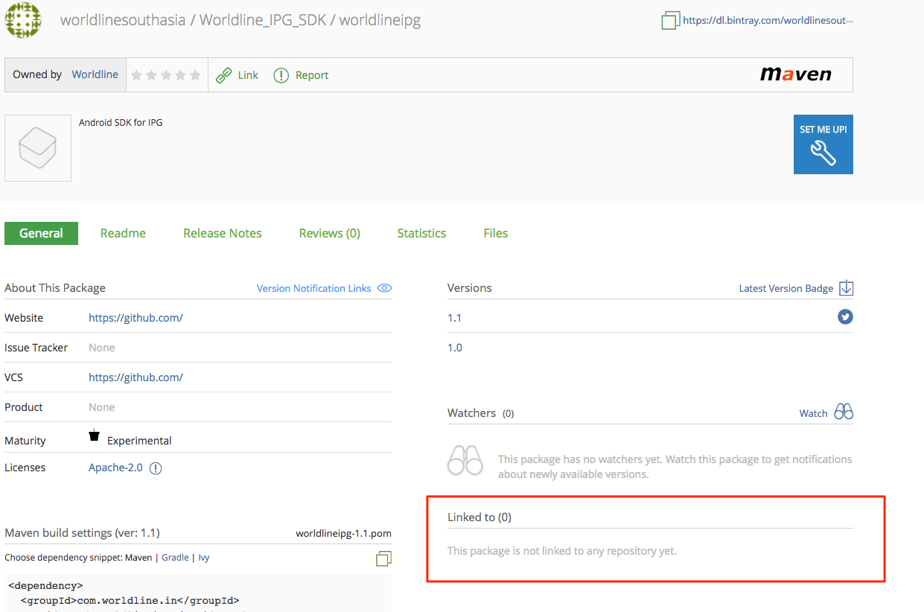Select Gradle dependency snippet
924x612 pixels.
[x=175, y=557]
